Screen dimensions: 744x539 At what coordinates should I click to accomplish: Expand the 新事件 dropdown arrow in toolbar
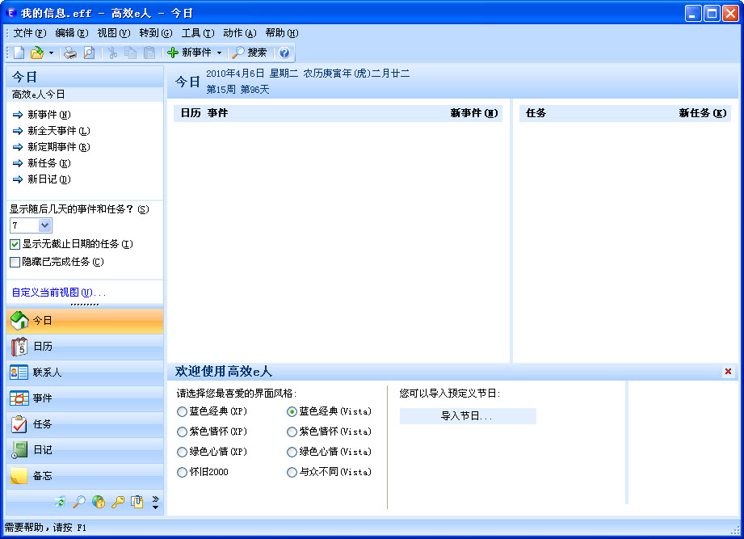(219, 53)
